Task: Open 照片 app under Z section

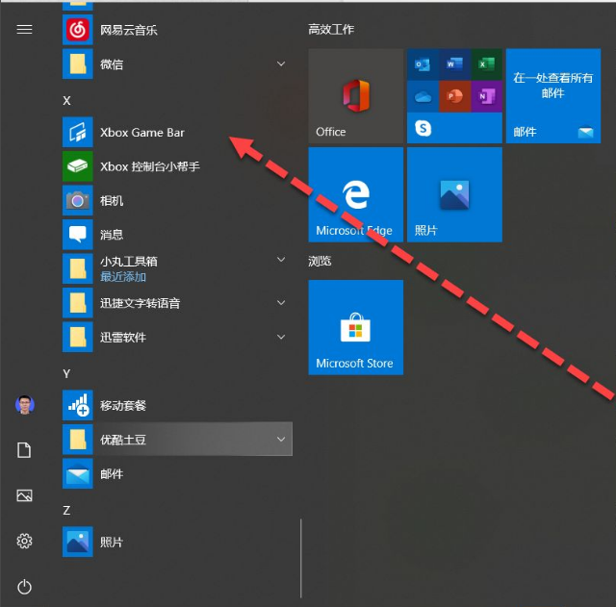Action: [111, 543]
